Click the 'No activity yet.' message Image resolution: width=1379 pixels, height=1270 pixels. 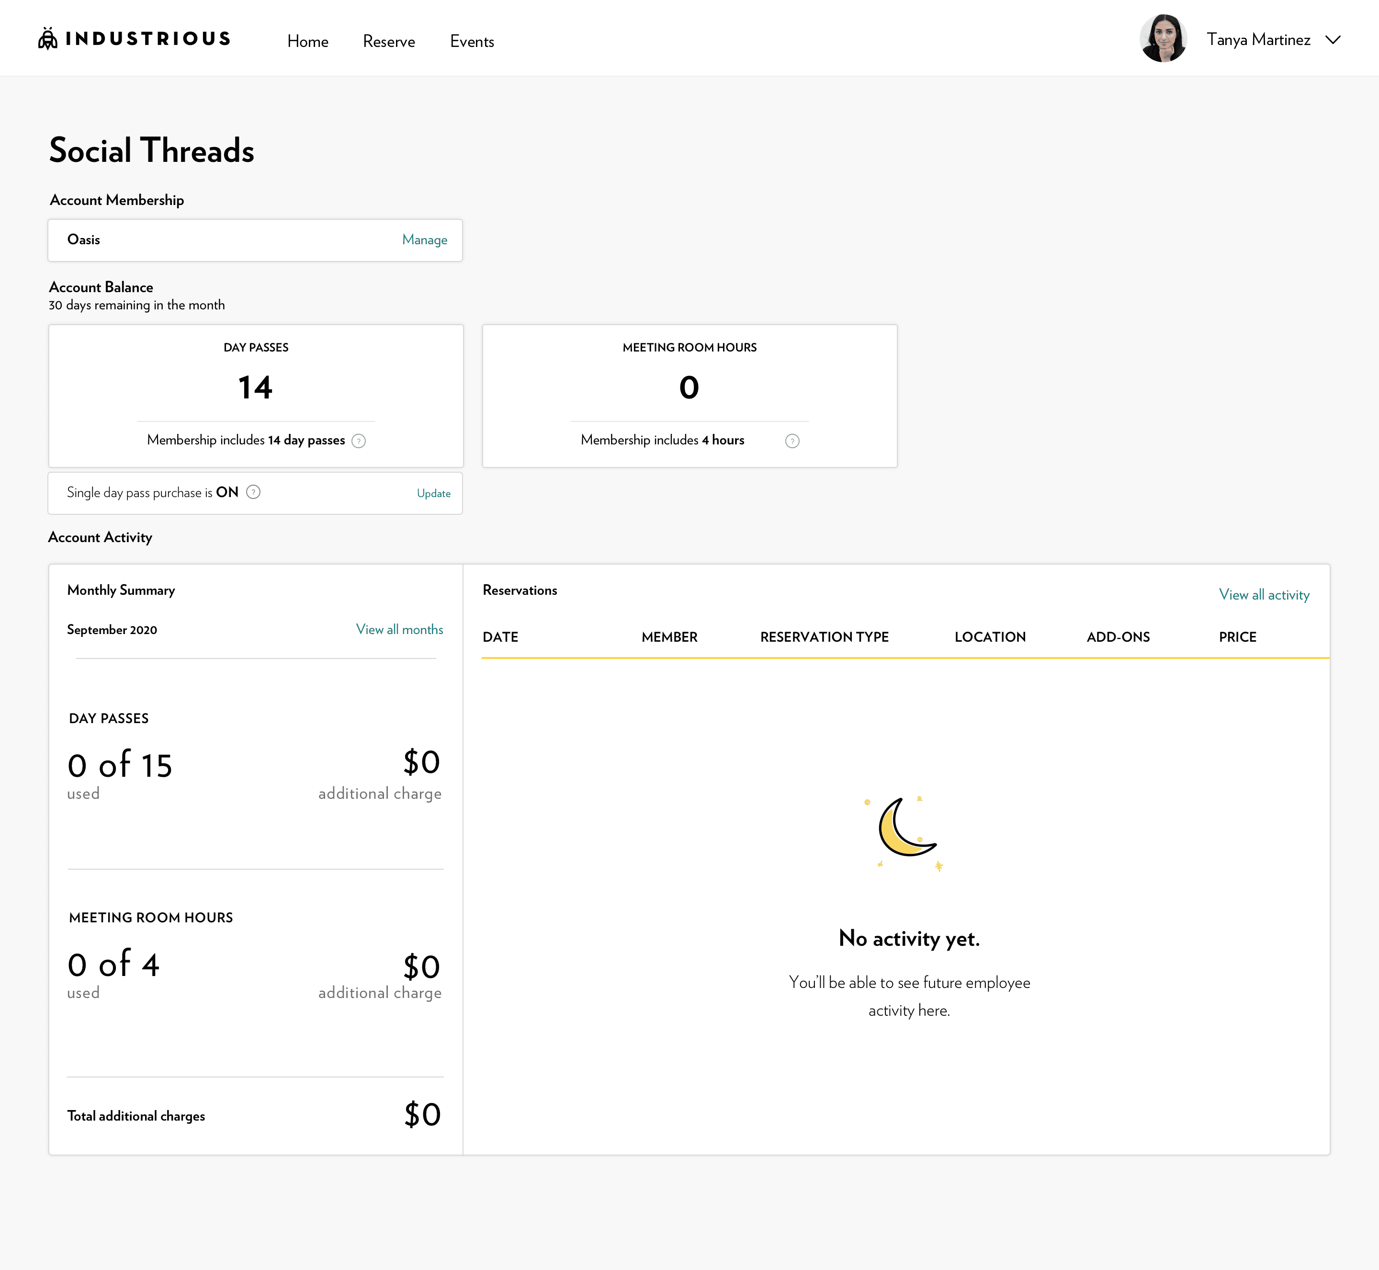click(x=909, y=939)
